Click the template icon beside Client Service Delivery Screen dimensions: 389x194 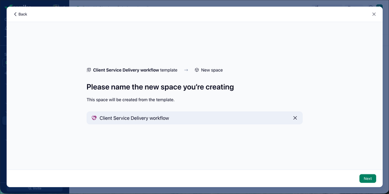tap(88, 70)
